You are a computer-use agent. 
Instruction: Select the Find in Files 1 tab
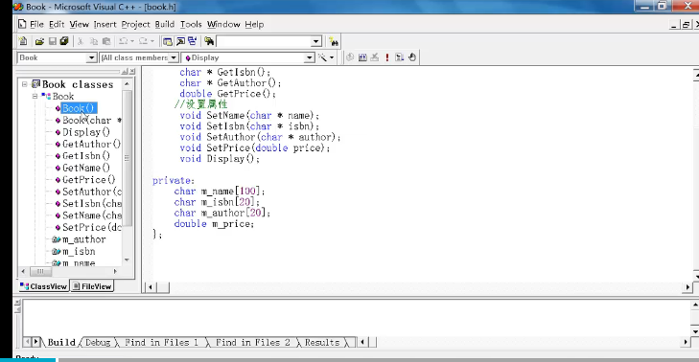click(161, 342)
